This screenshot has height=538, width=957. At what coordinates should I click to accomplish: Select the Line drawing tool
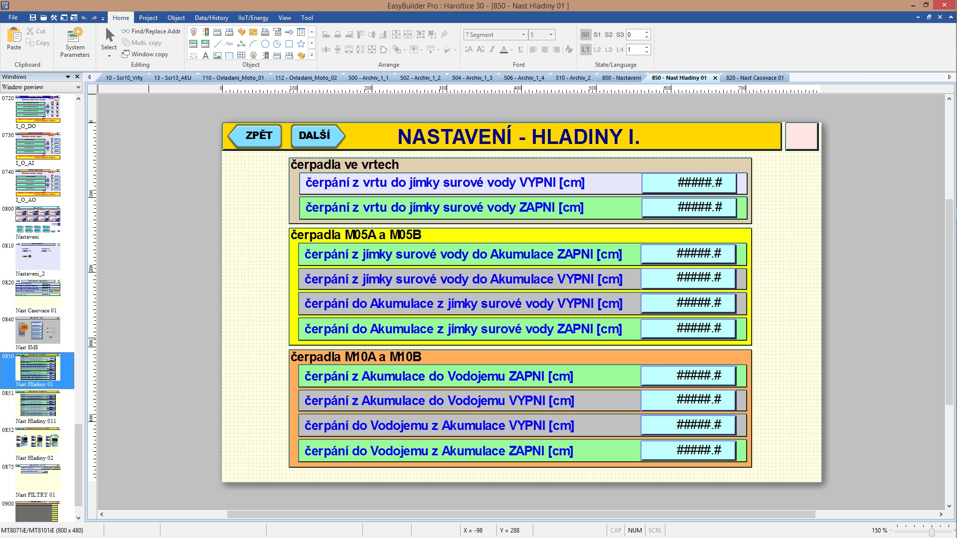click(x=217, y=44)
